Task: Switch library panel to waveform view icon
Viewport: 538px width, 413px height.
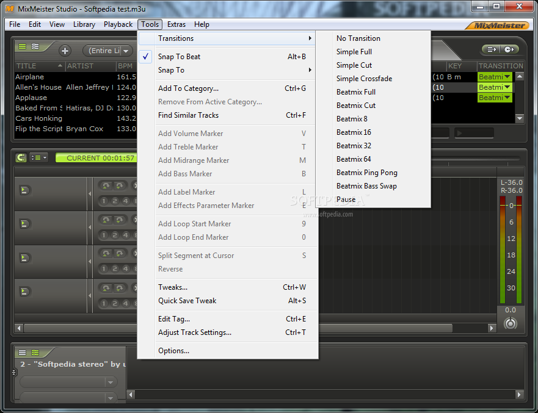Action: (35, 46)
